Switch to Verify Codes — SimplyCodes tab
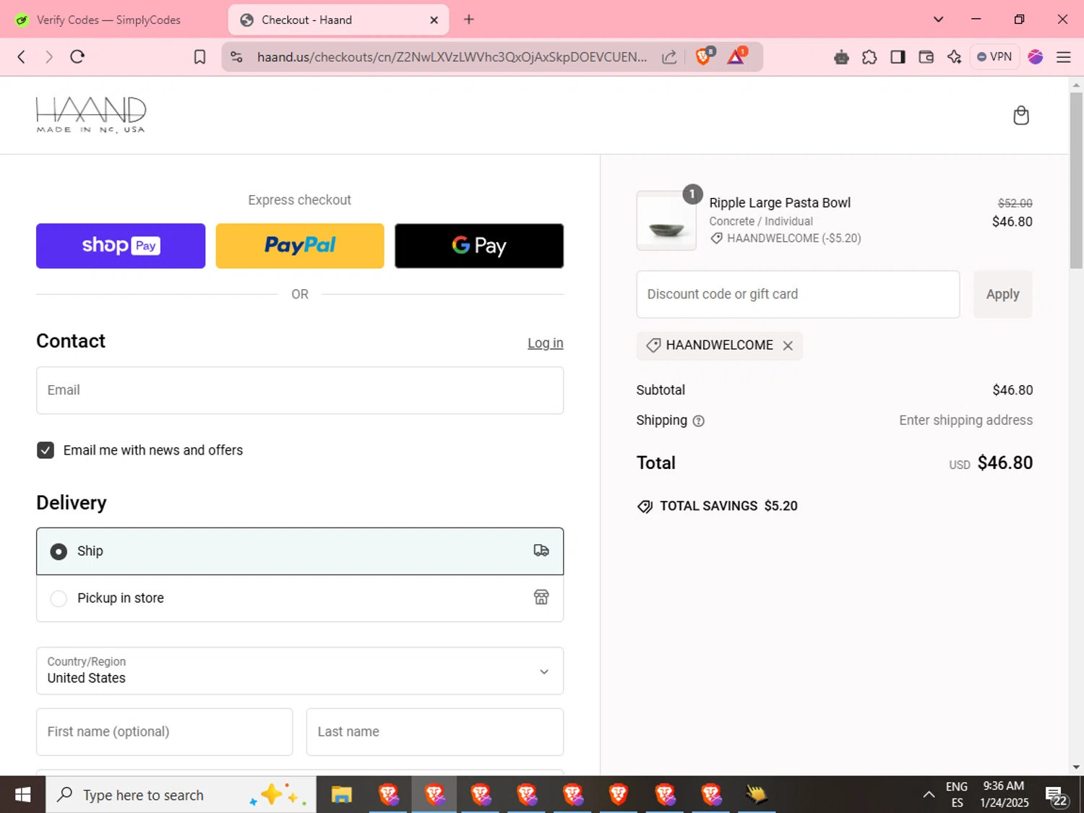Viewport: 1084px width, 813px height. tap(108, 20)
